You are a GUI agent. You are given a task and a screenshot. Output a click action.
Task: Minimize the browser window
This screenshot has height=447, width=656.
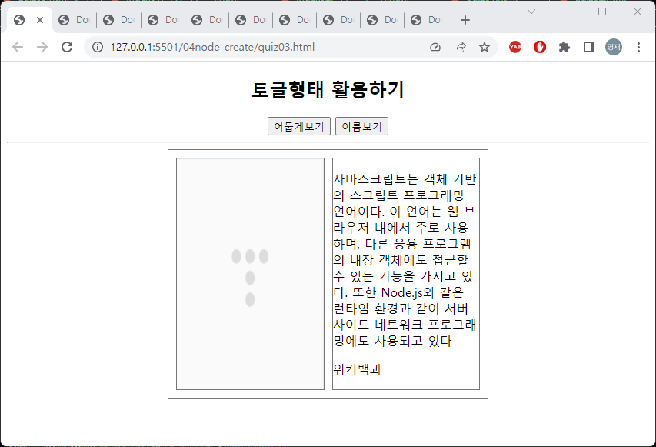tap(567, 12)
